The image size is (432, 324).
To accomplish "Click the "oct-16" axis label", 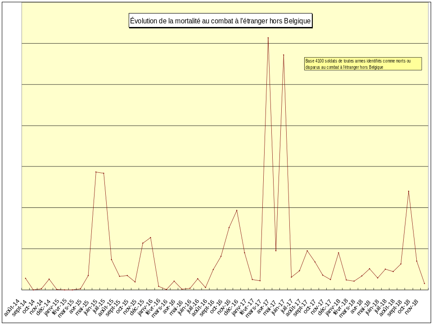I will pos(216,306).
